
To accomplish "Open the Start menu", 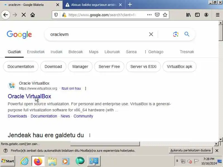I will [8, 161].
